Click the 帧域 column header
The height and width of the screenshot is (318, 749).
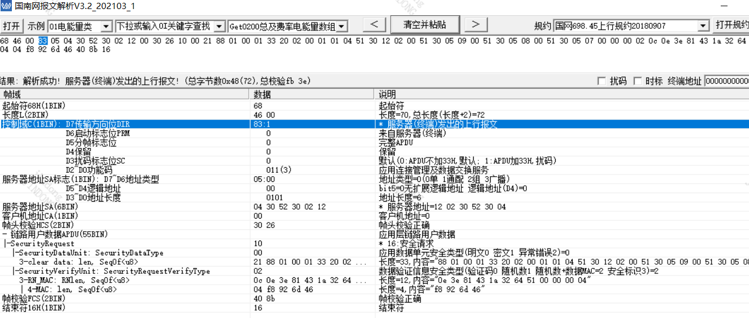pyautogui.click(x=124, y=94)
